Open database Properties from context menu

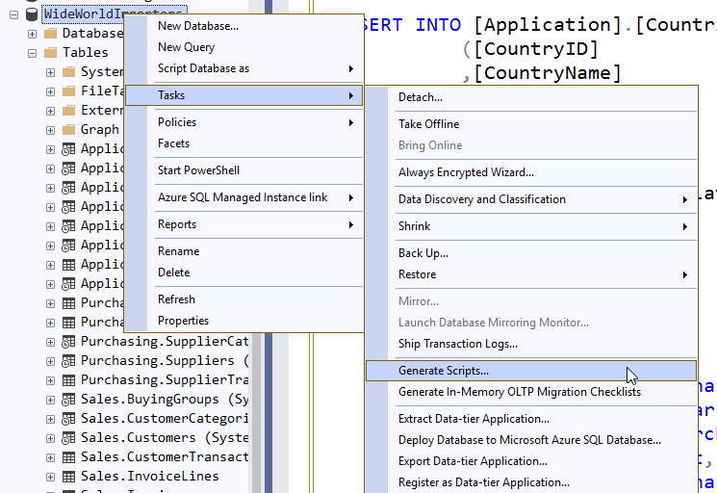pos(243,320)
